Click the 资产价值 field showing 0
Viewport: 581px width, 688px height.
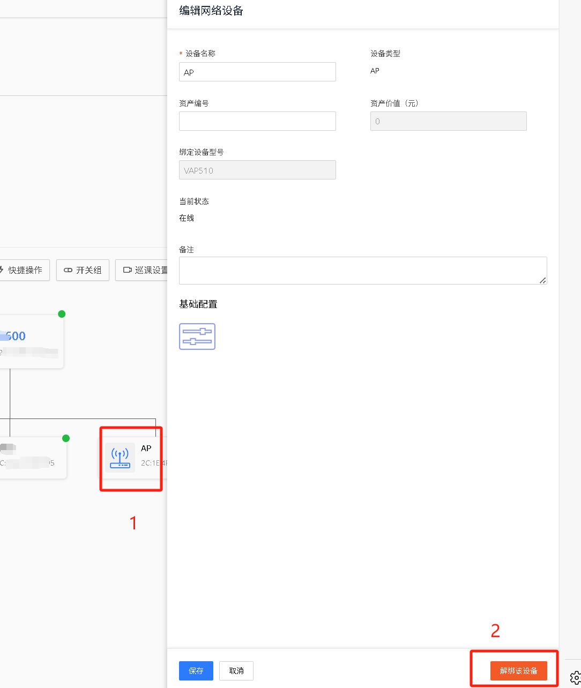point(448,121)
